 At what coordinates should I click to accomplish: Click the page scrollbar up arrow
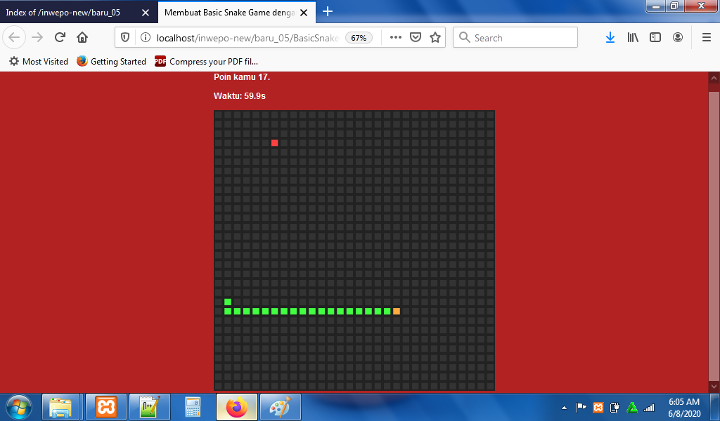[714, 78]
